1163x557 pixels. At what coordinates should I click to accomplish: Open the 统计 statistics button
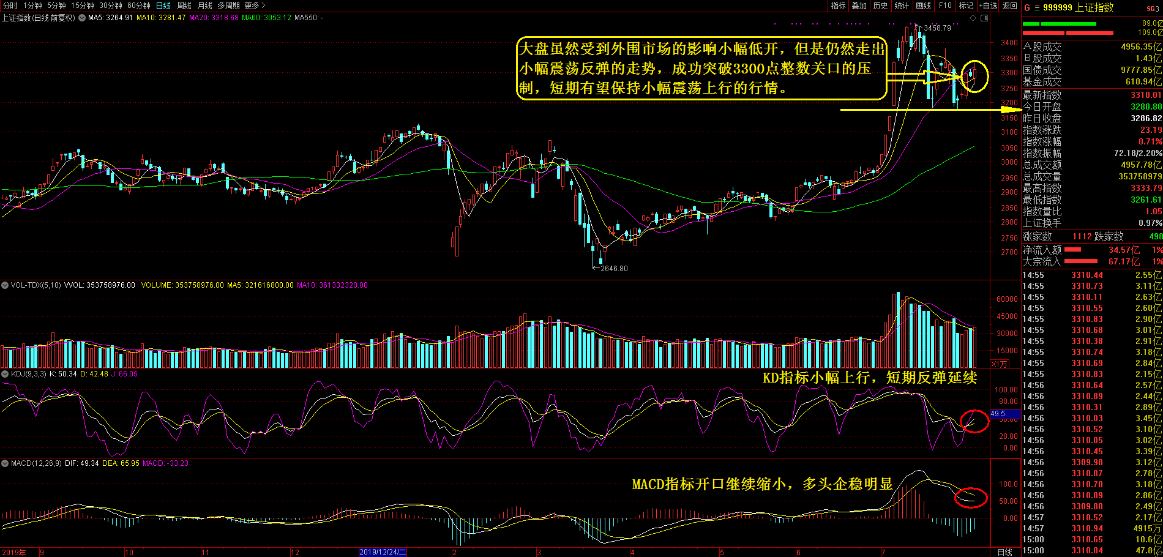[902, 6]
